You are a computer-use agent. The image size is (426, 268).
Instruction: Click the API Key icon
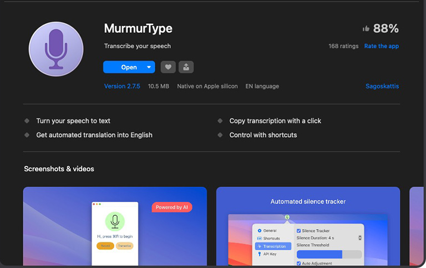pyautogui.click(x=260, y=254)
